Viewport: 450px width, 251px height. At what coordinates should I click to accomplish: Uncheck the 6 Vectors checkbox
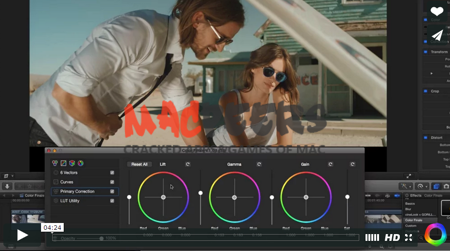coord(112,173)
